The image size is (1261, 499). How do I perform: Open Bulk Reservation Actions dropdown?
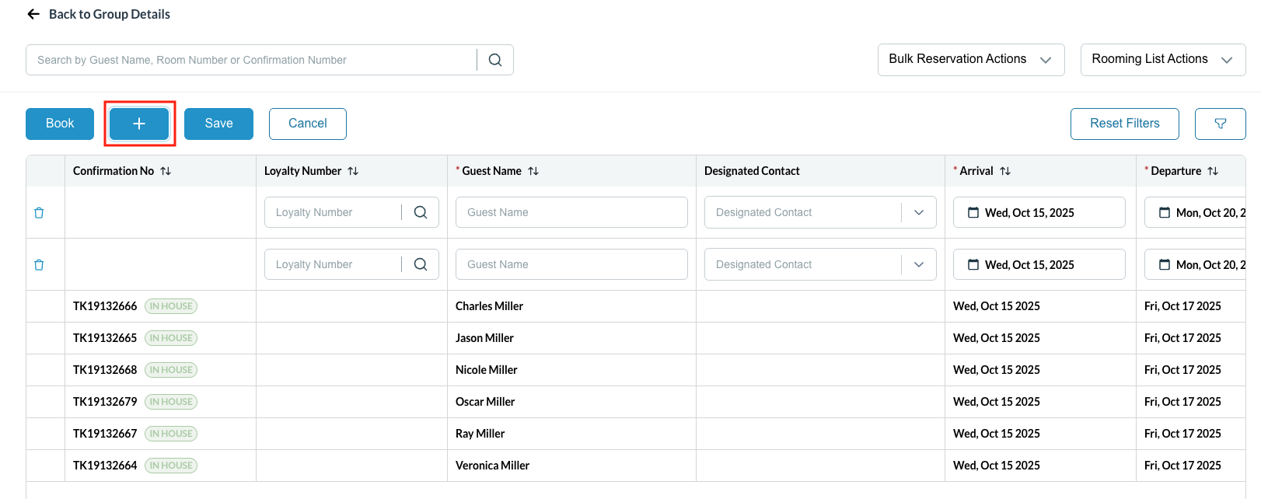[x=970, y=60]
